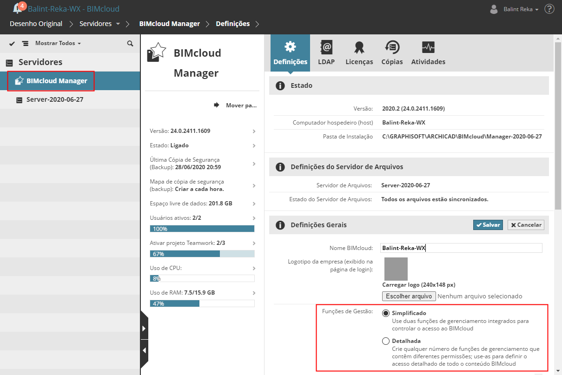This screenshot has width=562, height=375.
Task: Switch to the LDAP tab
Action: click(x=326, y=53)
